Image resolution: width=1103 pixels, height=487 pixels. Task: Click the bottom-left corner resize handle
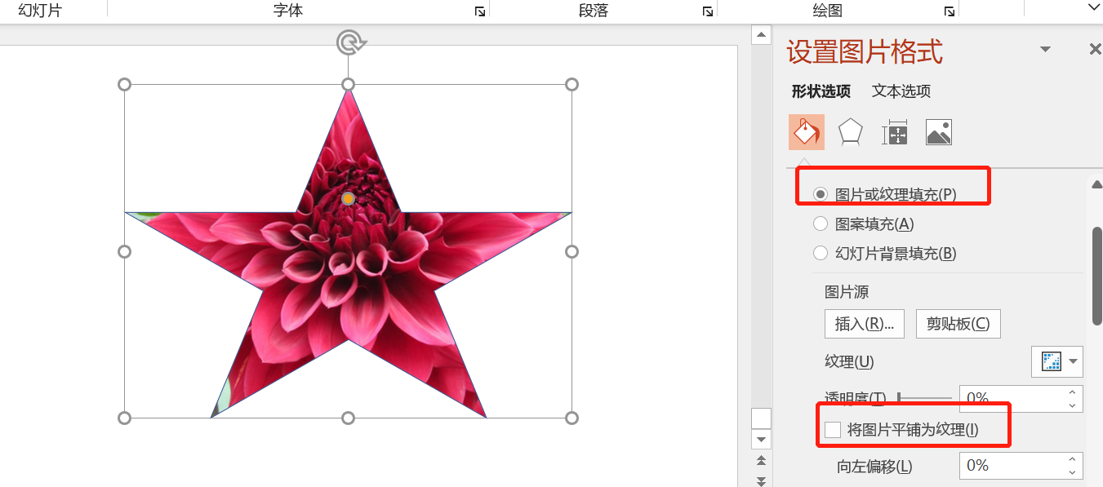point(125,418)
